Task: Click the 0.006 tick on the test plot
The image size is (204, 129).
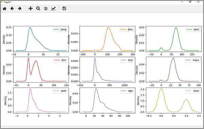Action: tap(74, 61)
